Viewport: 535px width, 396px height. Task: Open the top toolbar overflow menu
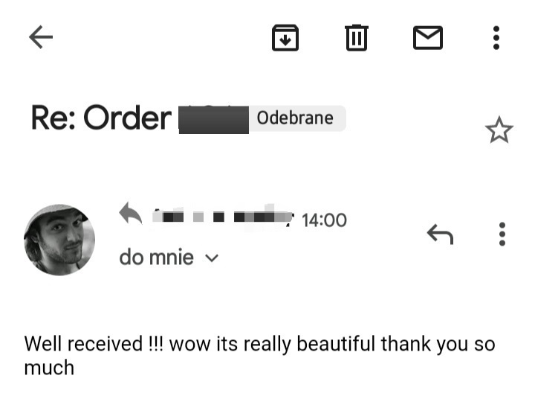click(496, 37)
